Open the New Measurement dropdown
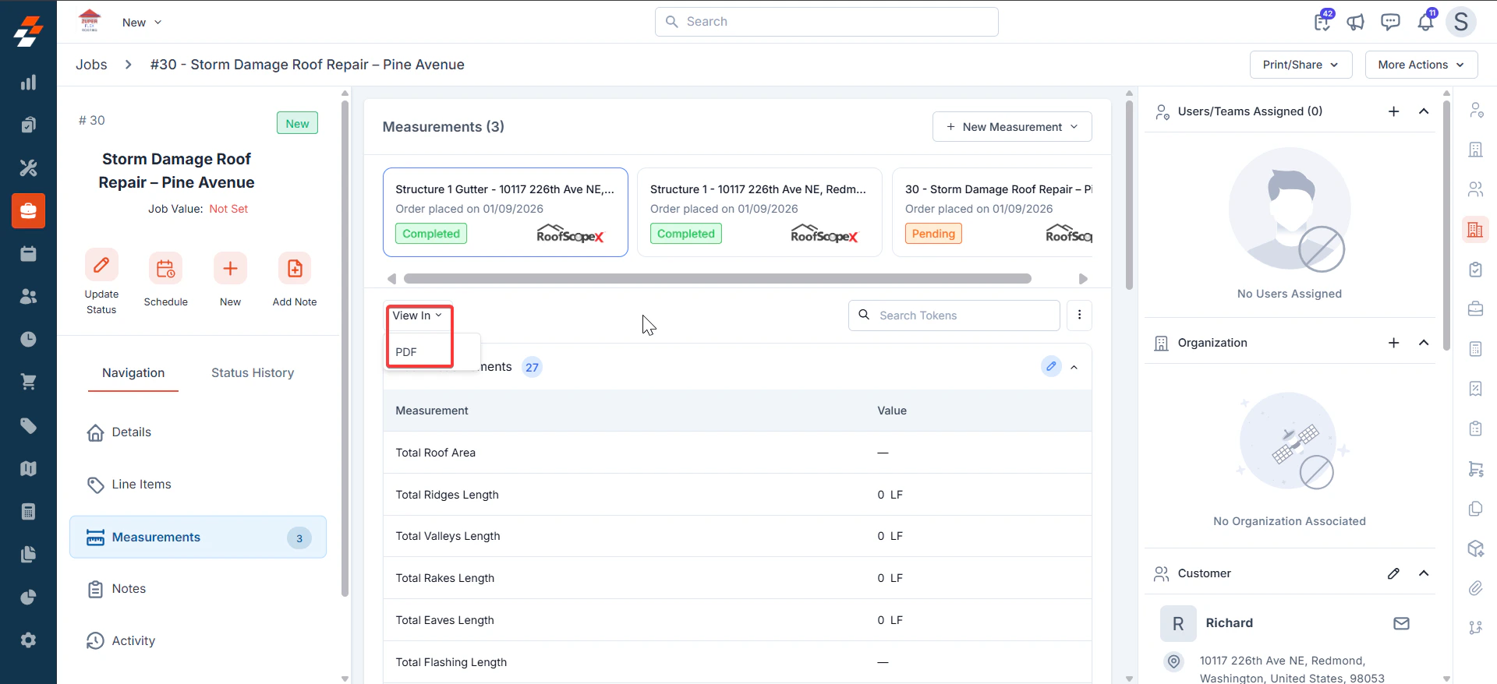 point(1012,127)
